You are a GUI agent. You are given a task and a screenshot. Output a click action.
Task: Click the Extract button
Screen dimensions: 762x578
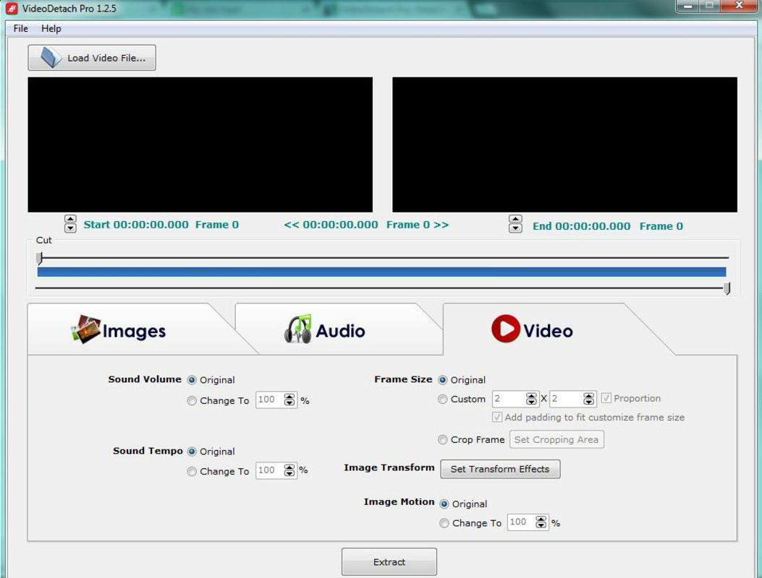point(389,561)
